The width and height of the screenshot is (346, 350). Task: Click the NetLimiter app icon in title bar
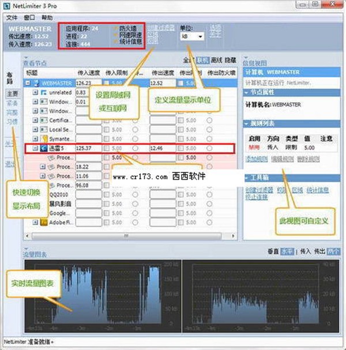point(7,6)
